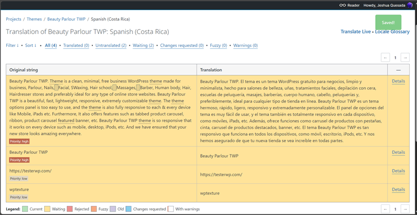This screenshot has height=215, width=417.
Task: Click the green Saved! notification
Action: (x=388, y=23)
